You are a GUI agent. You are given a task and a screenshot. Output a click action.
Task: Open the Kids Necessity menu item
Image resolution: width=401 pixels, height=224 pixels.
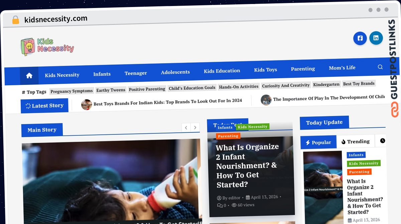point(62,75)
